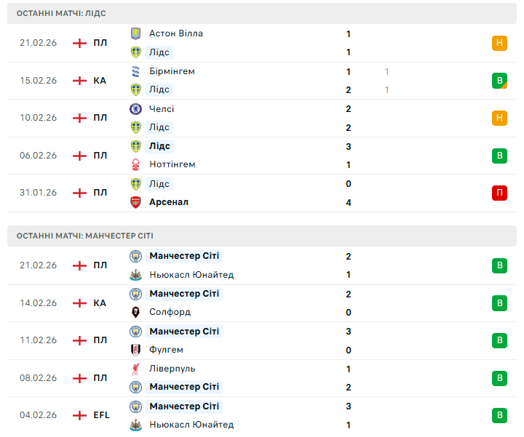Viewport: 524px width, 437px height.
Task: Click the England flag for the 21.02.26 Leeds match
Action: tap(79, 43)
